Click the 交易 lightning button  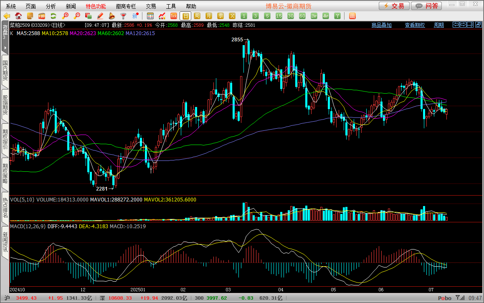pyautogui.click(x=394, y=6)
